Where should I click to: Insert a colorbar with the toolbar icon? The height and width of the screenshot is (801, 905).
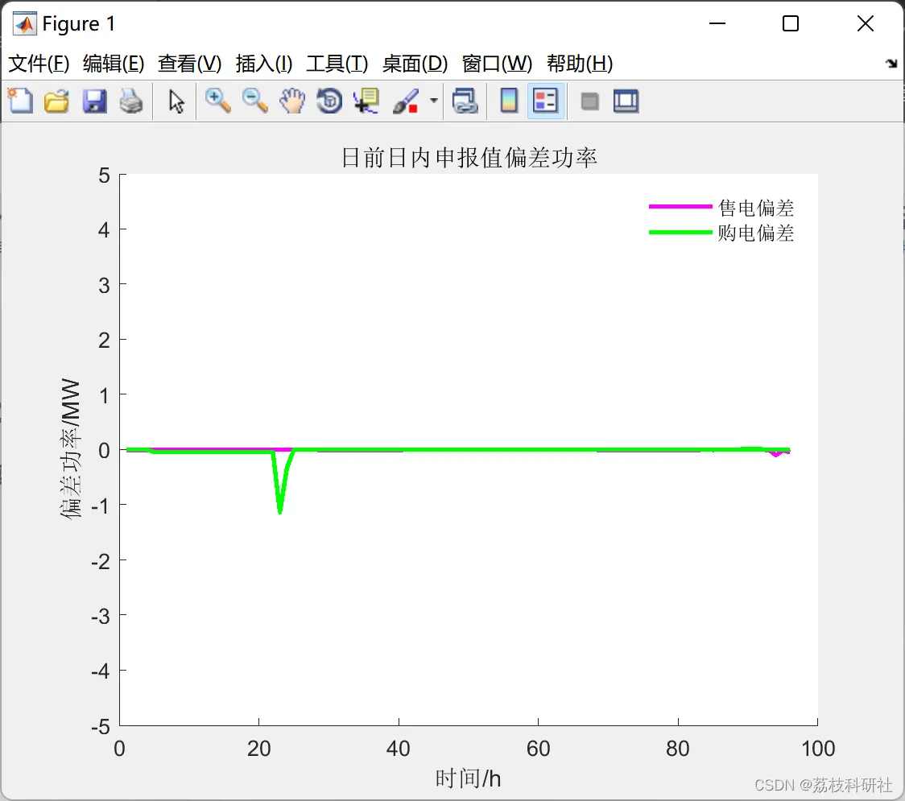509,101
